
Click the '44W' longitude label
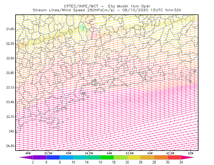tap(109, 153)
